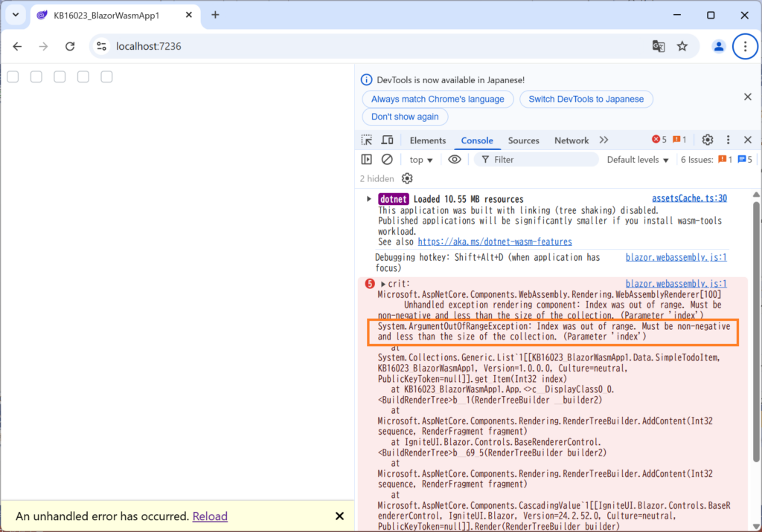
Task: Switch to the Sources tab
Action: (523, 140)
